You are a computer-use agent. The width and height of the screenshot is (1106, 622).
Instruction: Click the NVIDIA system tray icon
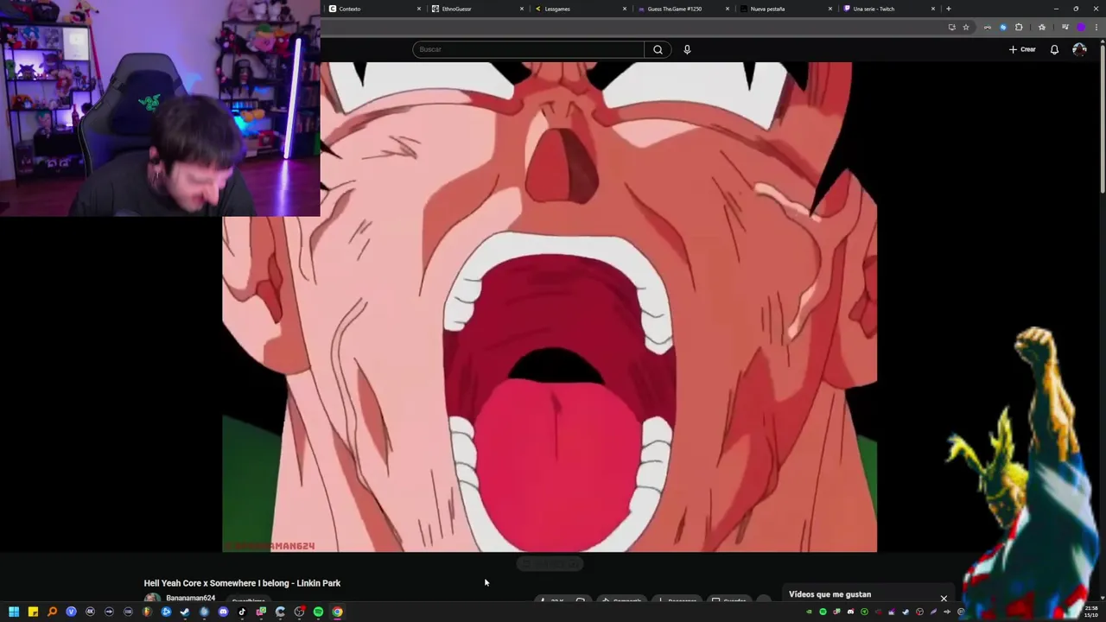[x=809, y=612]
